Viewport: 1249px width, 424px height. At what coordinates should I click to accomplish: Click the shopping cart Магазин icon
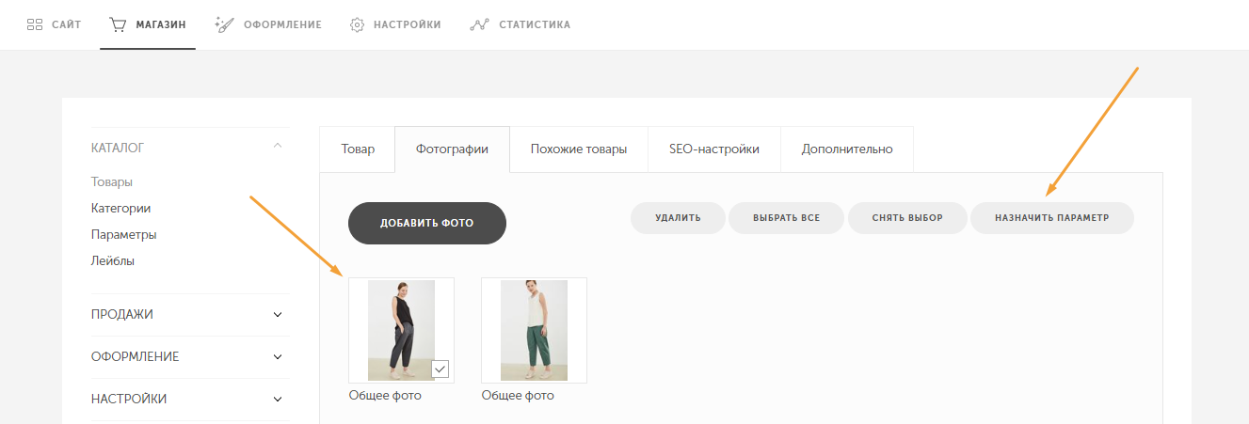(119, 24)
